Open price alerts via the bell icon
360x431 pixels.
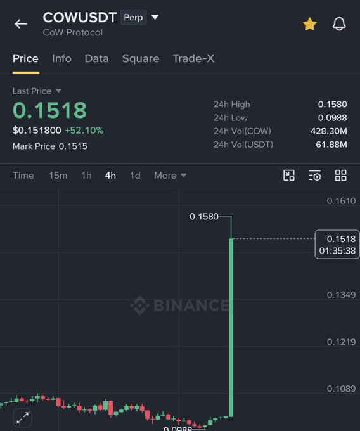pyautogui.click(x=339, y=23)
